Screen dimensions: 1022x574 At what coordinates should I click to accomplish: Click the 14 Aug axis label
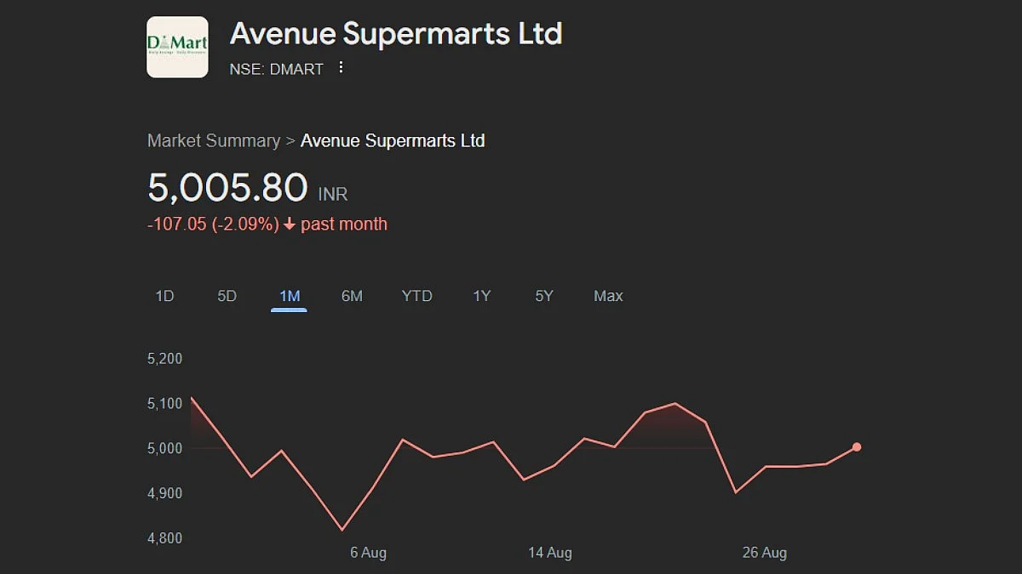click(x=549, y=553)
